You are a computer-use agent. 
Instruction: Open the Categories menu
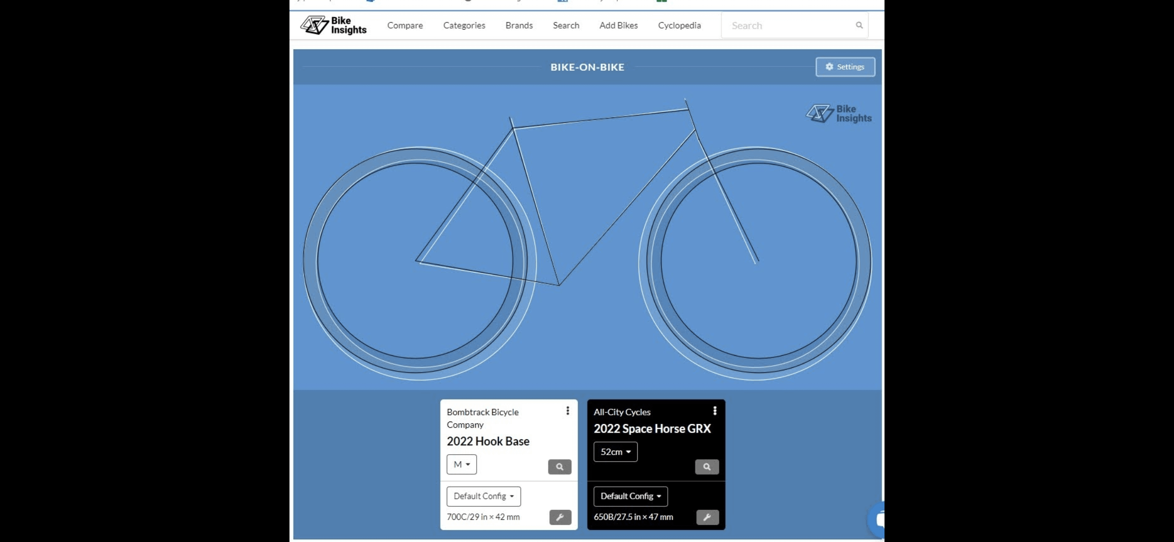464,25
